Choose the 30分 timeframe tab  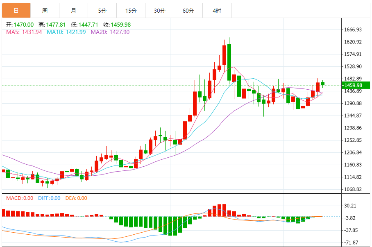tap(159, 11)
